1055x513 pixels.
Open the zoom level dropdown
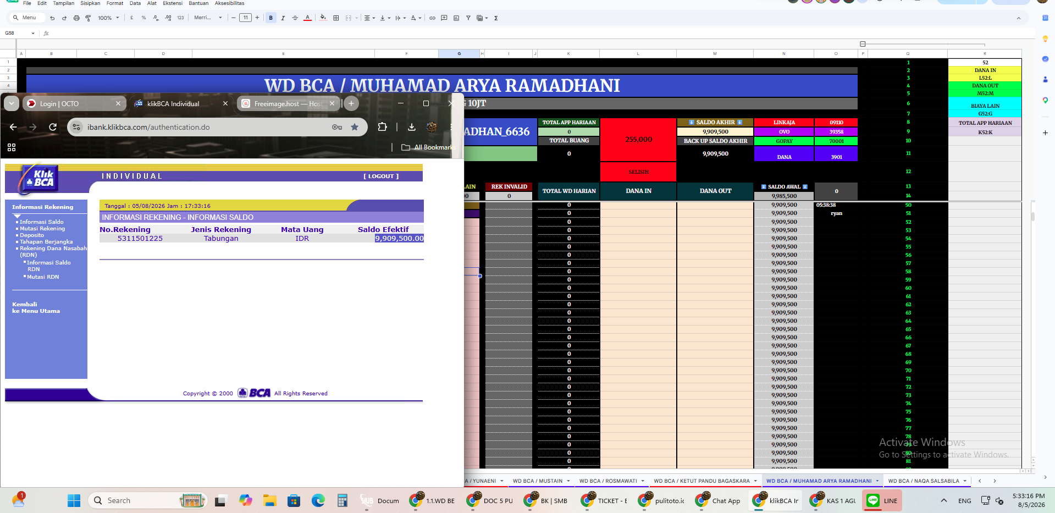[x=108, y=18]
